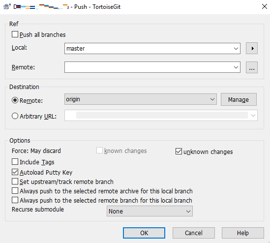Check Set upstream/track remote branch

(x=15, y=182)
